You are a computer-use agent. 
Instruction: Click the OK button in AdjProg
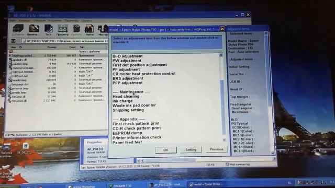point(166,150)
